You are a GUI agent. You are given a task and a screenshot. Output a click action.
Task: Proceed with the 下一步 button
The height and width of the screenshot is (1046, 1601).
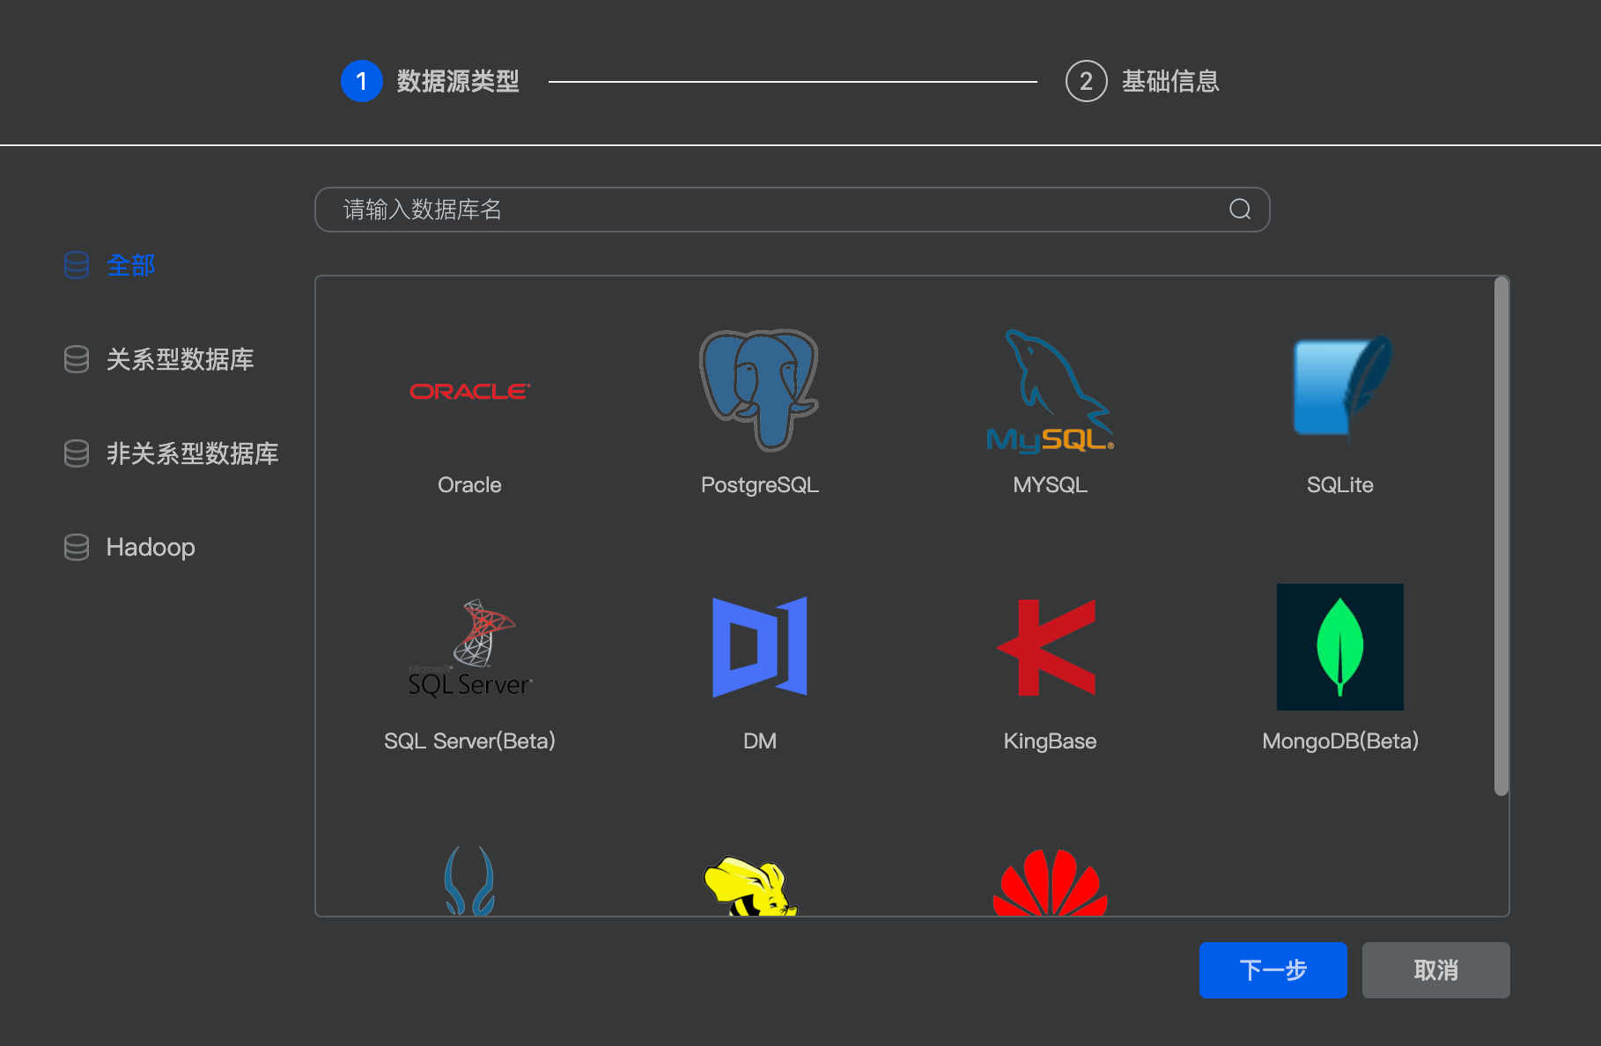(1273, 970)
